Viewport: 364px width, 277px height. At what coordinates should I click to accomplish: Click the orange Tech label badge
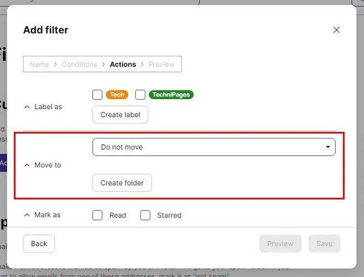pyautogui.click(x=117, y=95)
